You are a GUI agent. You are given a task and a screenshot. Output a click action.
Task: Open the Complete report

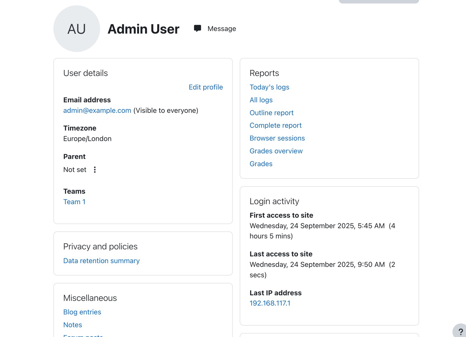[x=276, y=125]
